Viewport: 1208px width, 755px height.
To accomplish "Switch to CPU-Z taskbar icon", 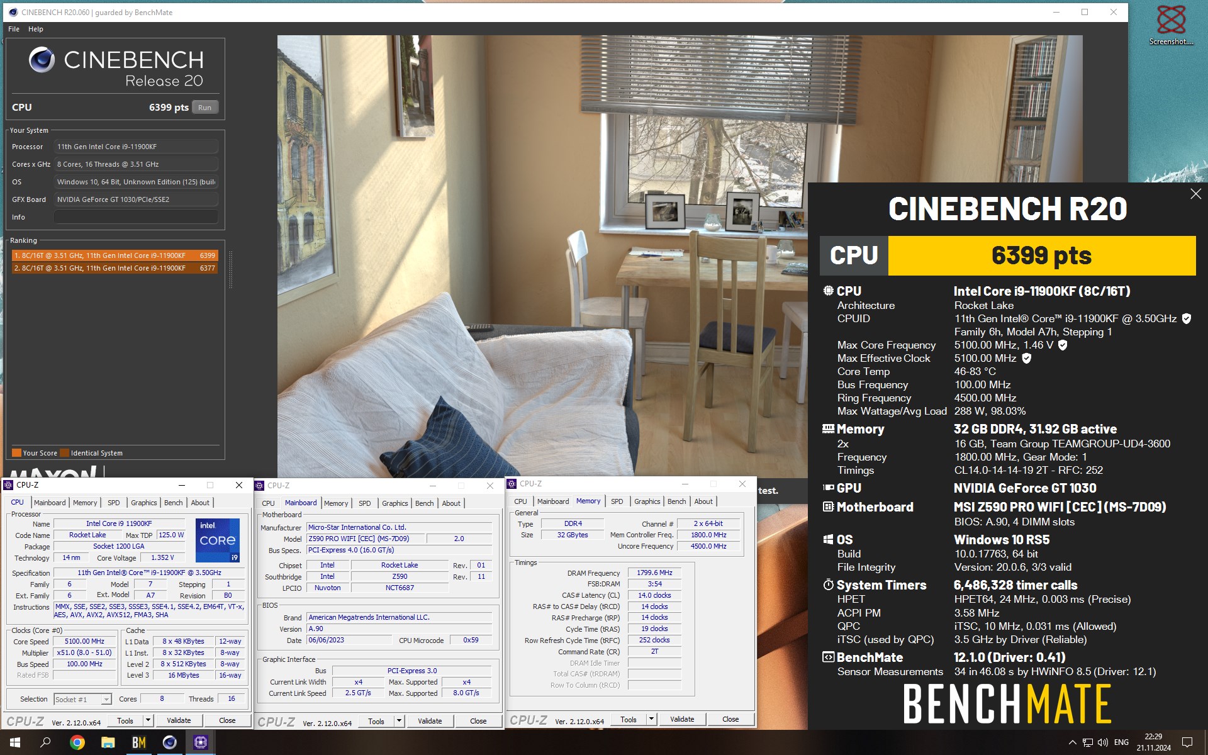I will 201,742.
